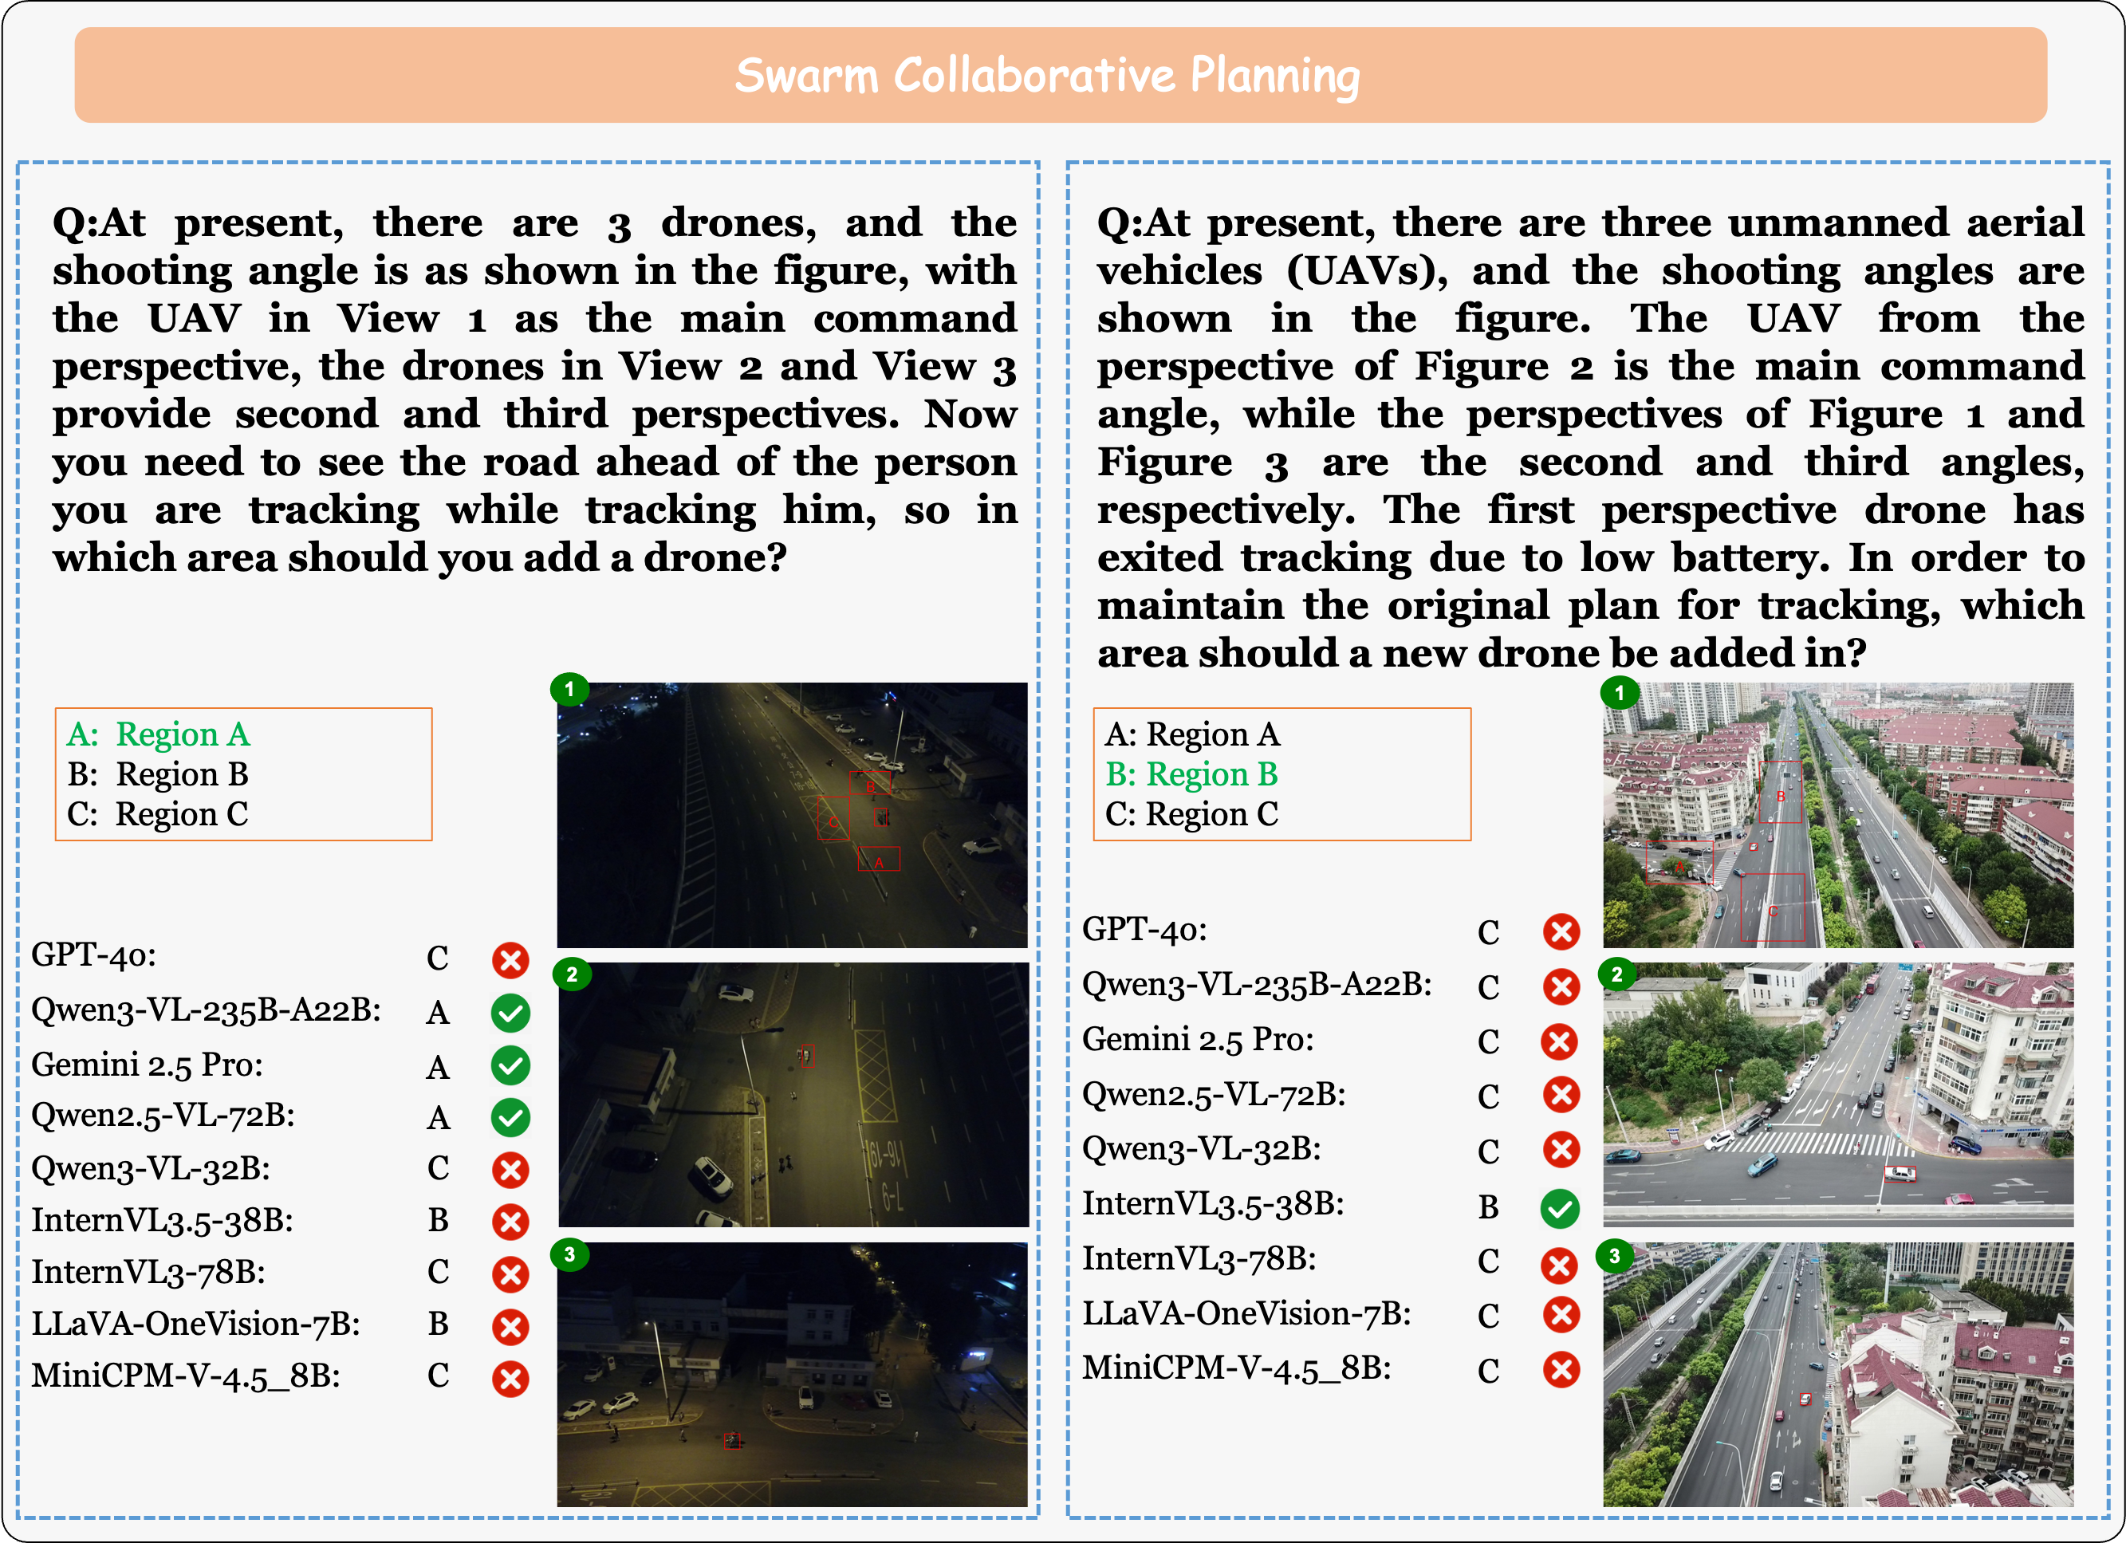The image size is (2126, 1543).
Task: Open the left night street view 1 image
Action: click(x=792, y=815)
